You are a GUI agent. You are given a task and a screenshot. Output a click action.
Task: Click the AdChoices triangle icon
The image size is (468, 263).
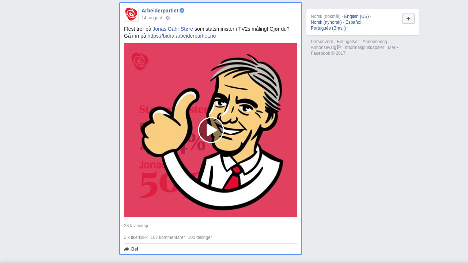click(339, 47)
